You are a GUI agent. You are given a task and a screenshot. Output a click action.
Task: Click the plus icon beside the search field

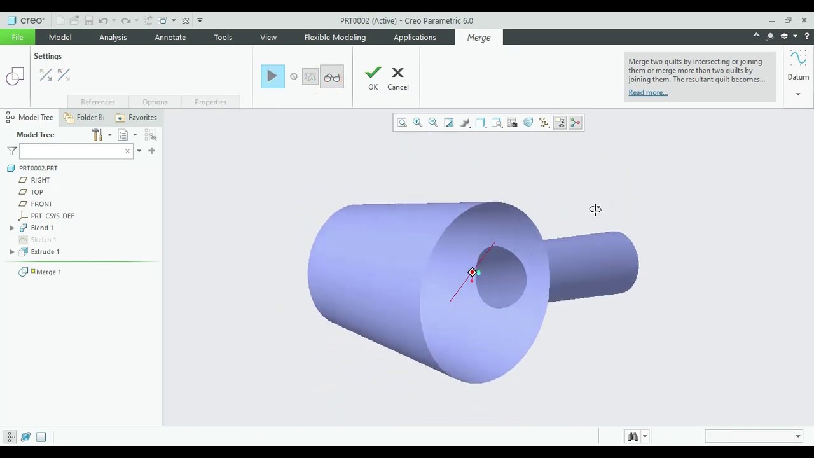click(151, 151)
